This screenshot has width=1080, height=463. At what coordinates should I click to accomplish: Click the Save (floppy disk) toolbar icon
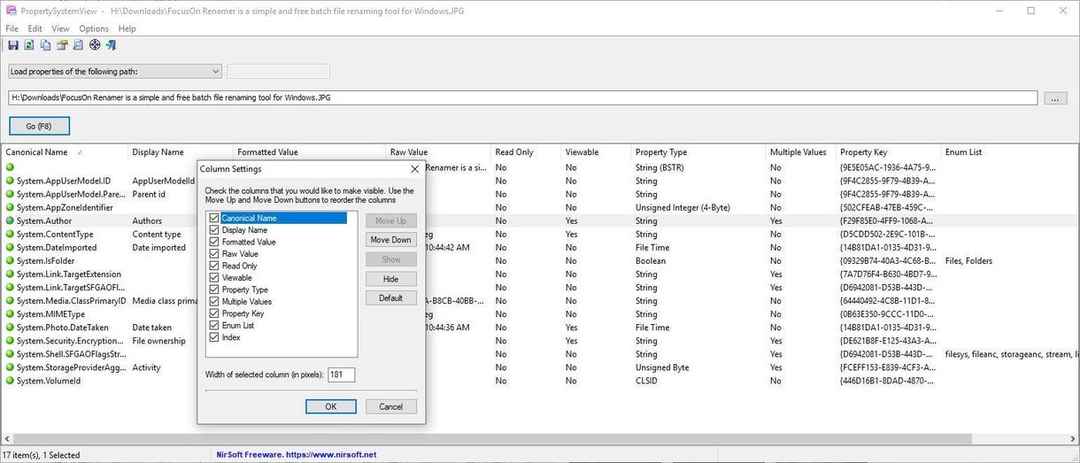pyautogui.click(x=12, y=45)
